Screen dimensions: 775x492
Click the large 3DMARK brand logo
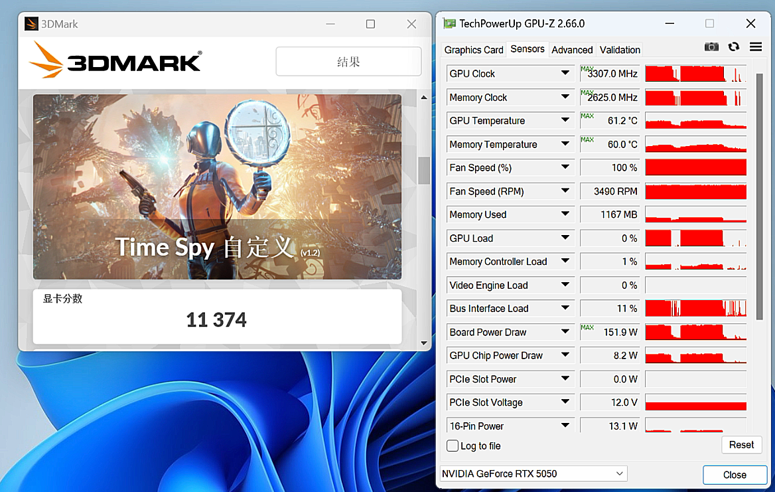click(115, 60)
